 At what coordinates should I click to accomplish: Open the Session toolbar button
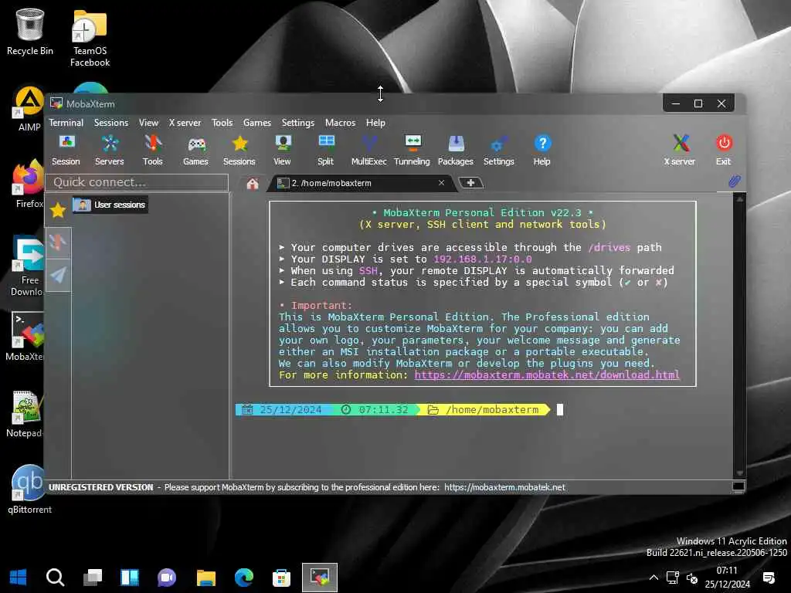point(66,151)
